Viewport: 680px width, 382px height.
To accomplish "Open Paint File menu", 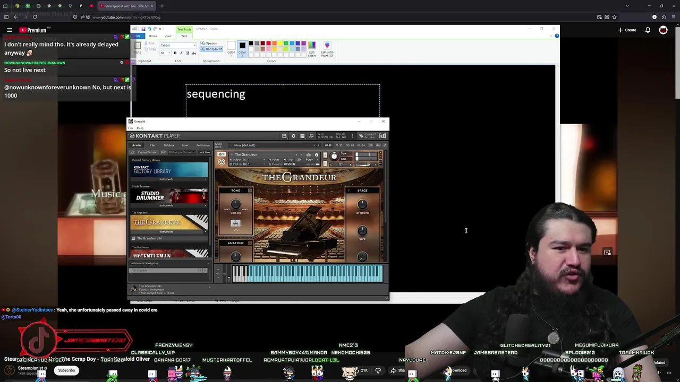I will click(138, 36).
